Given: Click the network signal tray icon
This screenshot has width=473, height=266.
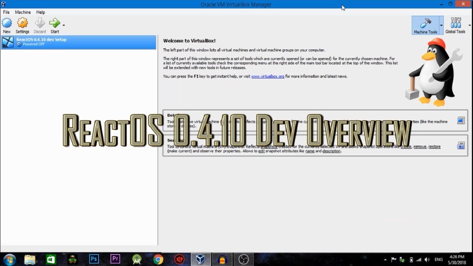Looking at the screenshot, I should (419, 260).
